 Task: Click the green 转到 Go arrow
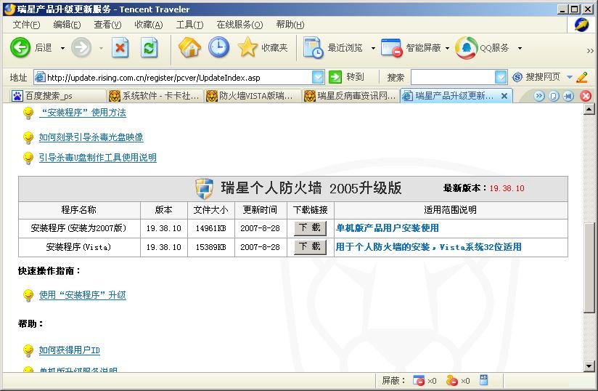pyautogui.click(x=335, y=77)
